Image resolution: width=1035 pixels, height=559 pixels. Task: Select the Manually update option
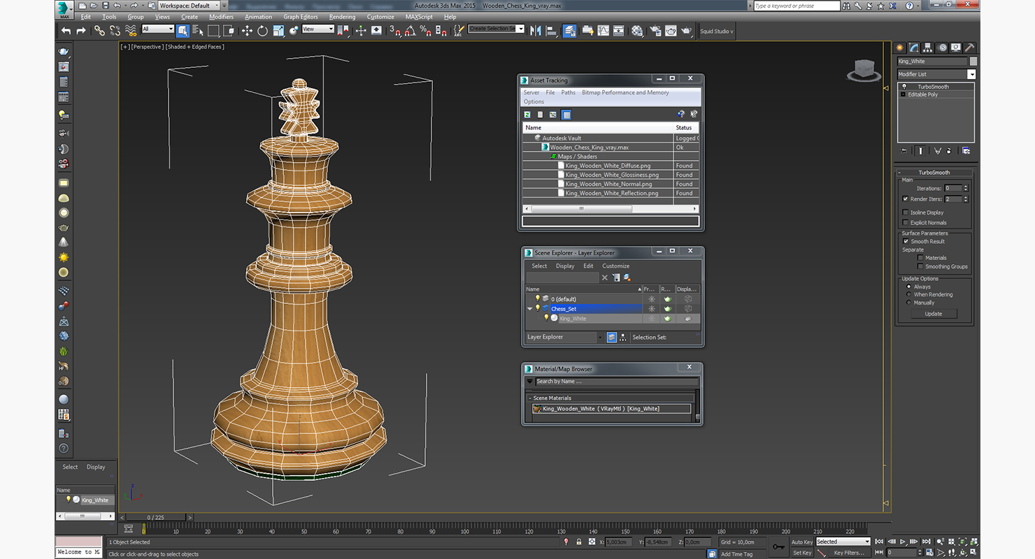(x=909, y=303)
